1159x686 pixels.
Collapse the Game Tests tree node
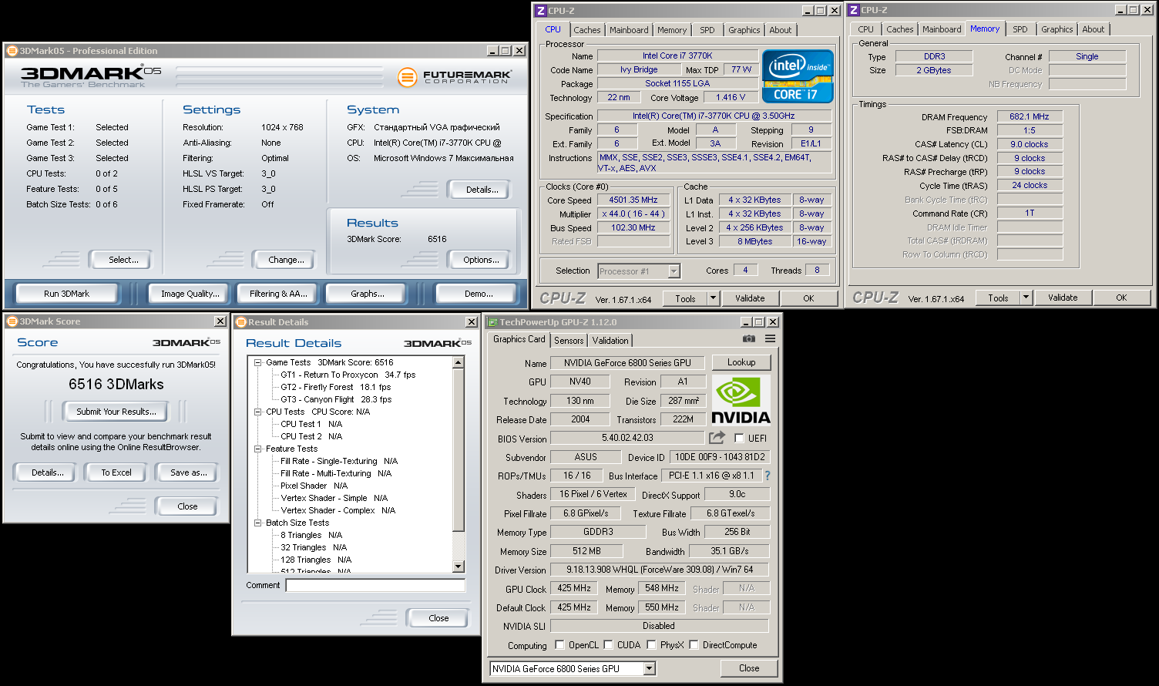(258, 362)
